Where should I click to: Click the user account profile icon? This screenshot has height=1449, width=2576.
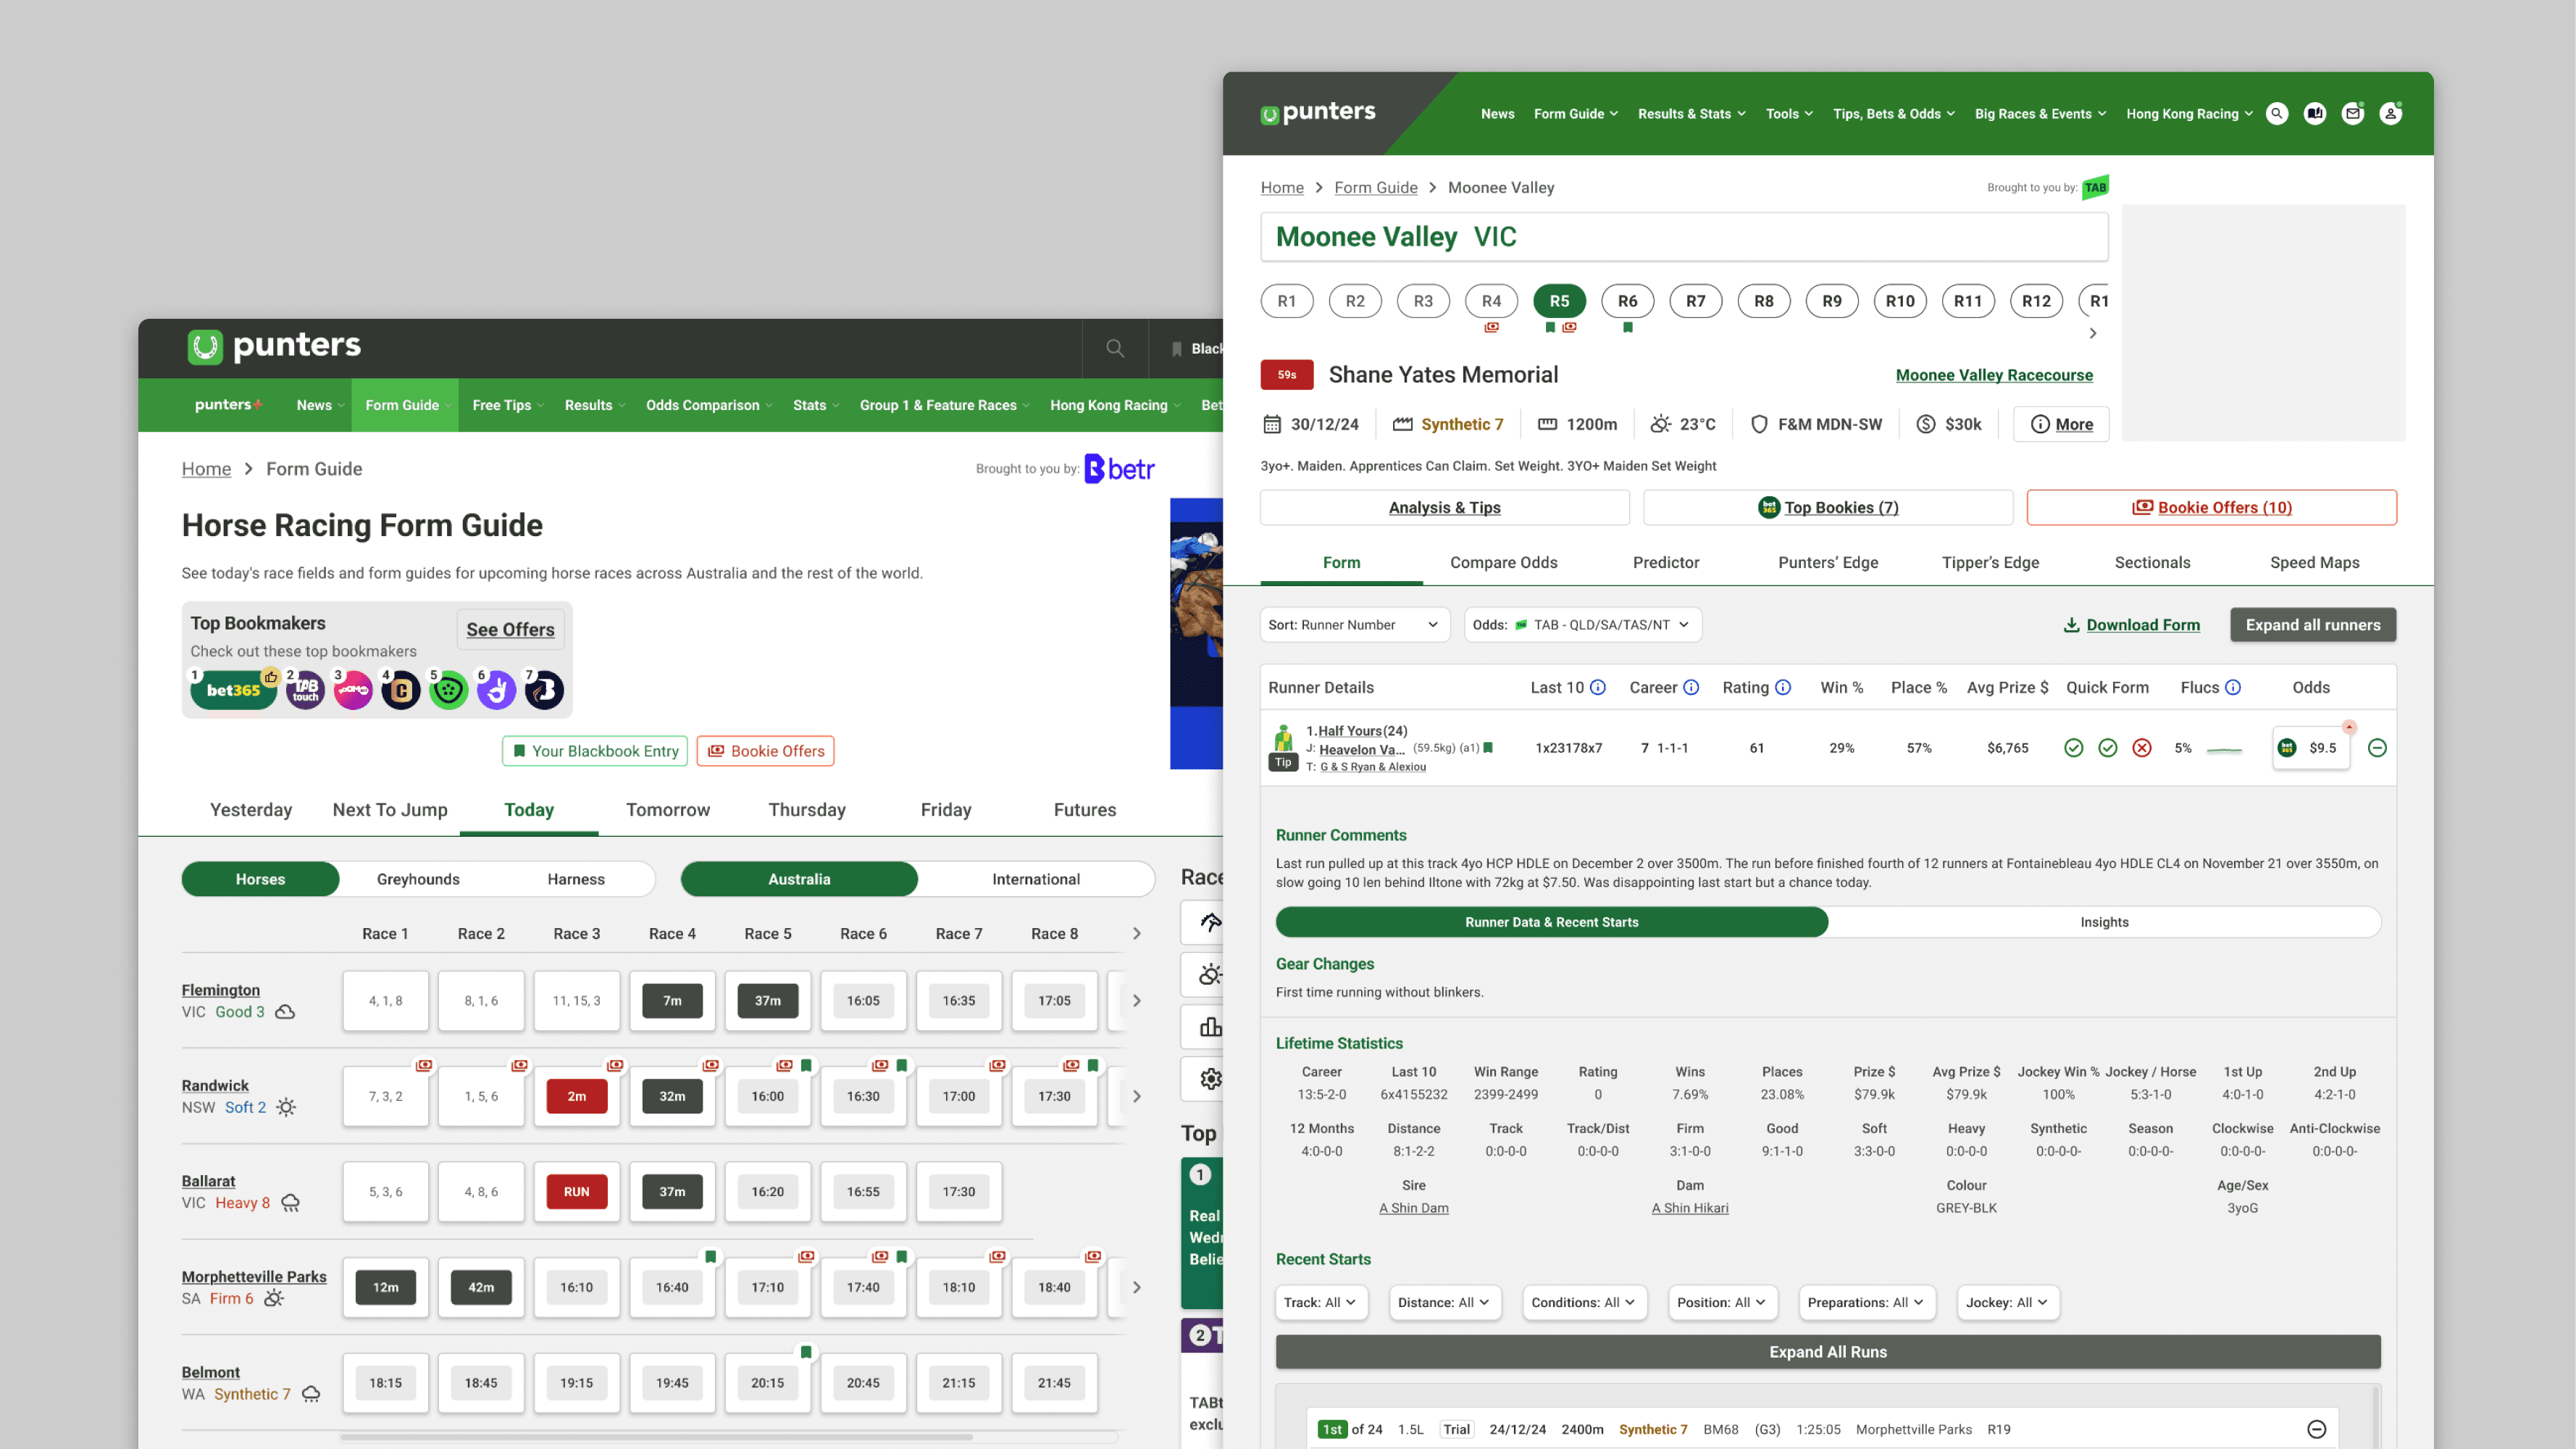coord(2391,114)
